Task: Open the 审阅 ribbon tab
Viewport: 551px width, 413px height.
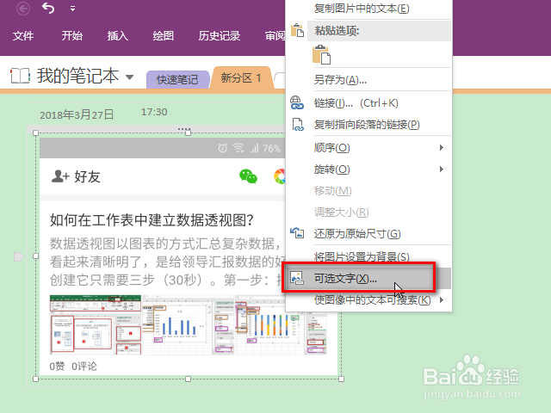Action: point(275,35)
